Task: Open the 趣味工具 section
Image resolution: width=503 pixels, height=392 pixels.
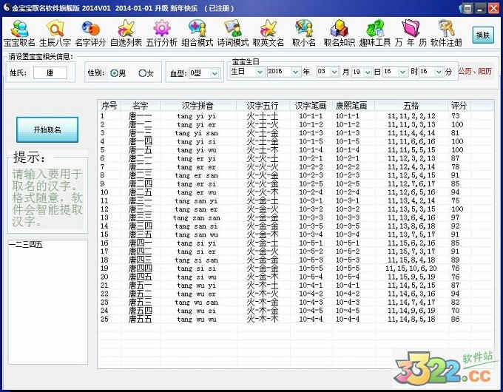Action: click(x=375, y=33)
